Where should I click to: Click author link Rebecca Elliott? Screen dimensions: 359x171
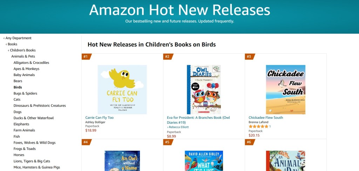178,127
